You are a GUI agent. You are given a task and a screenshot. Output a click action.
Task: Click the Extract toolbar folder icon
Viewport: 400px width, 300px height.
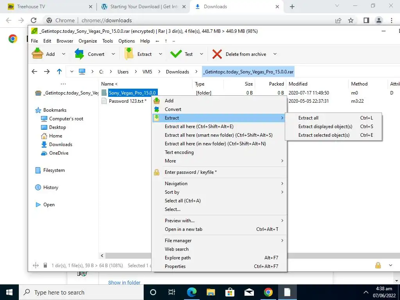pos(129,54)
